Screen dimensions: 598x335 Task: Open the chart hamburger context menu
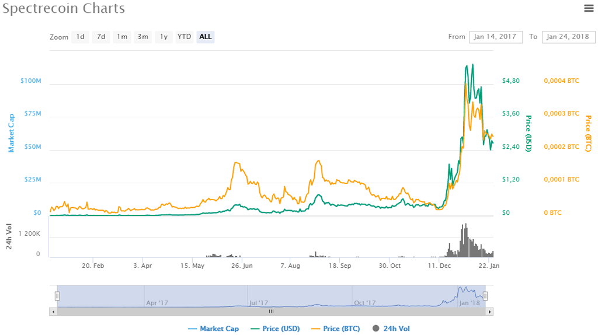tap(589, 8)
